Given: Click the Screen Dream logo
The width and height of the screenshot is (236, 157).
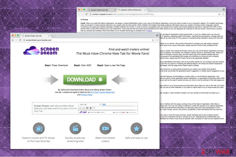Looking at the screenshot, I should pos(41,50).
